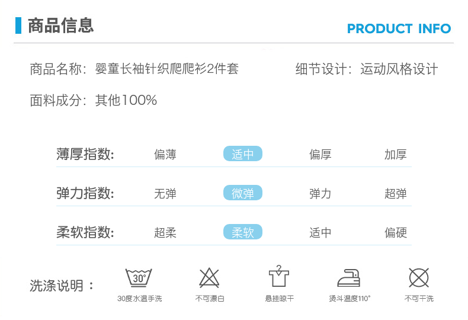Click the iron temperature 110° icon

pyautogui.click(x=348, y=278)
